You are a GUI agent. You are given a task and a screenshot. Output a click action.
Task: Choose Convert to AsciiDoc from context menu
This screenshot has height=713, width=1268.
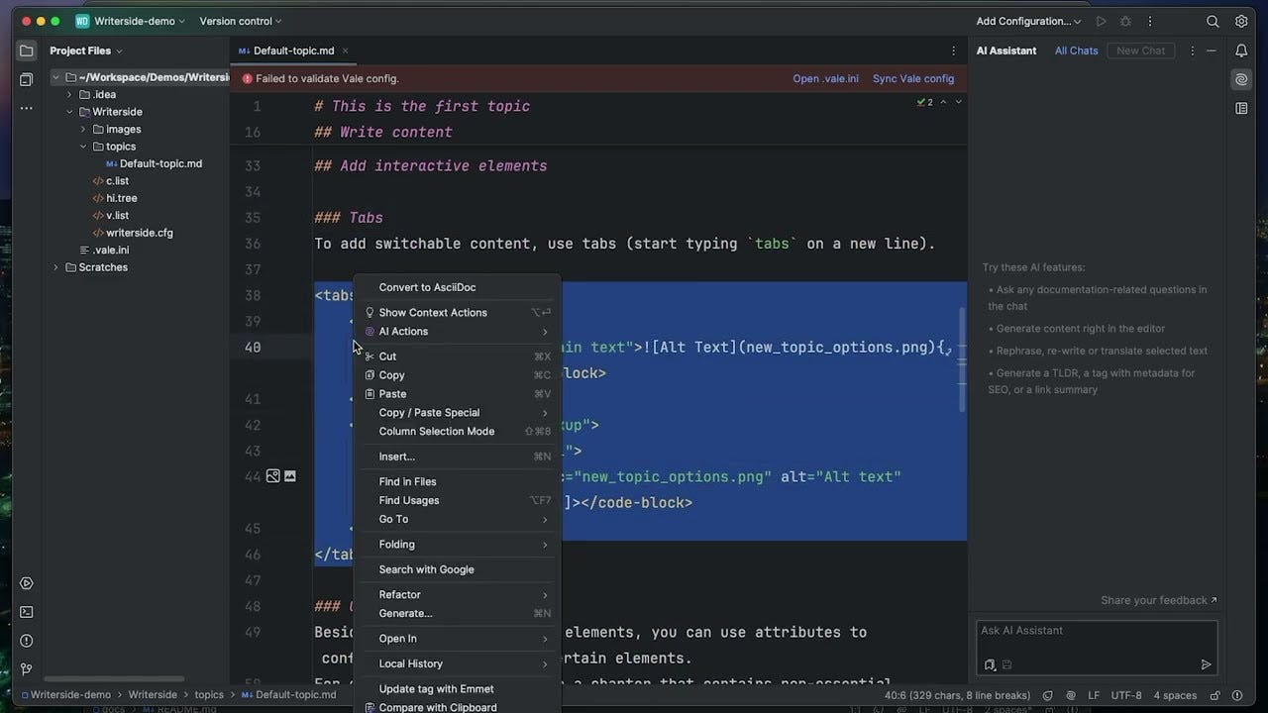click(x=457, y=287)
